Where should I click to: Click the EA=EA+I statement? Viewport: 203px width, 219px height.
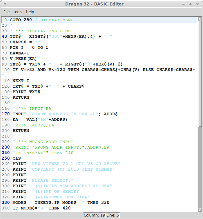coord(19,53)
